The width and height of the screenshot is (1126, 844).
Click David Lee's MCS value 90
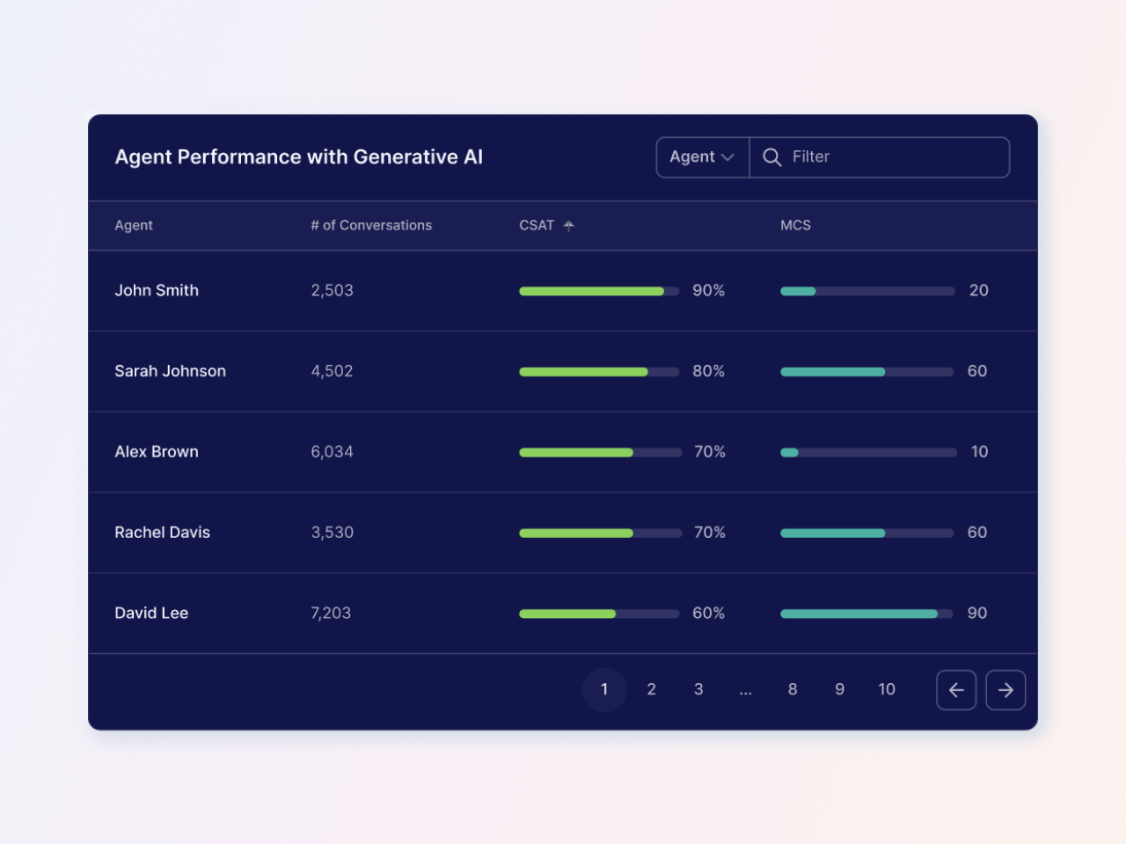point(977,614)
